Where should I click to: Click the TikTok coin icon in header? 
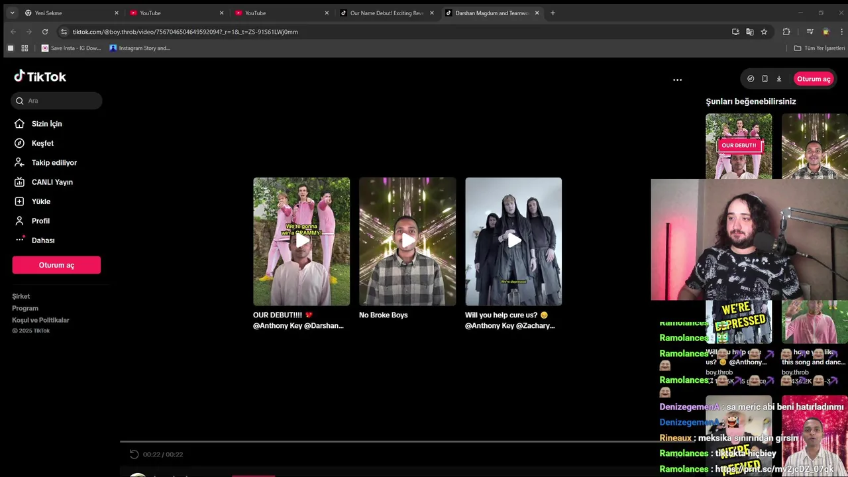(x=751, y=79)
